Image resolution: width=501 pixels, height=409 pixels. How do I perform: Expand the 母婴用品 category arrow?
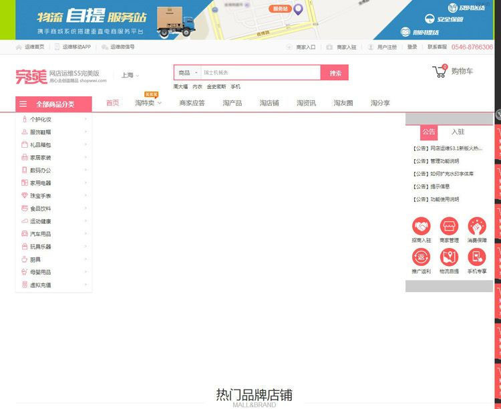click(86, 272)
